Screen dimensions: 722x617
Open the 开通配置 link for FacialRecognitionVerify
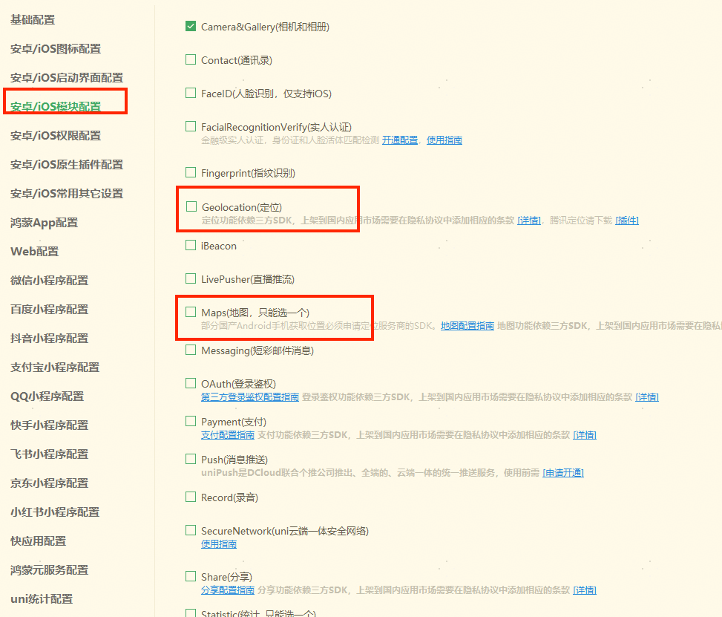400,140
